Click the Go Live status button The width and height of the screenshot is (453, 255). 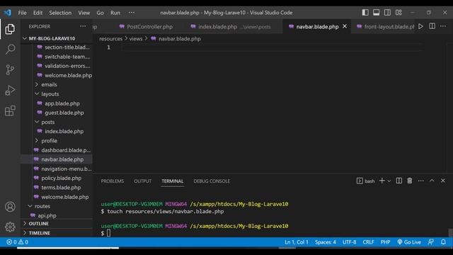409,242
